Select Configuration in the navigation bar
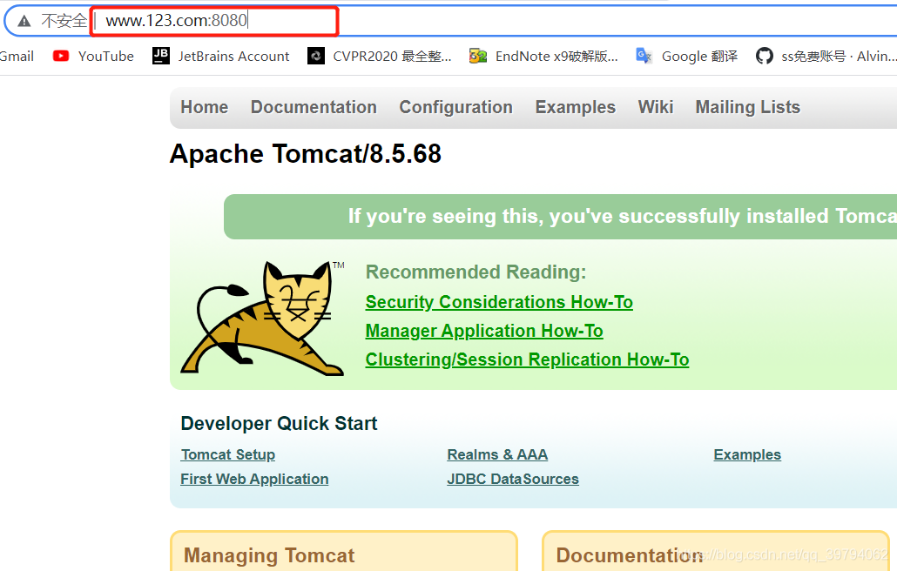The image size is (897, 571). (455, 107)
